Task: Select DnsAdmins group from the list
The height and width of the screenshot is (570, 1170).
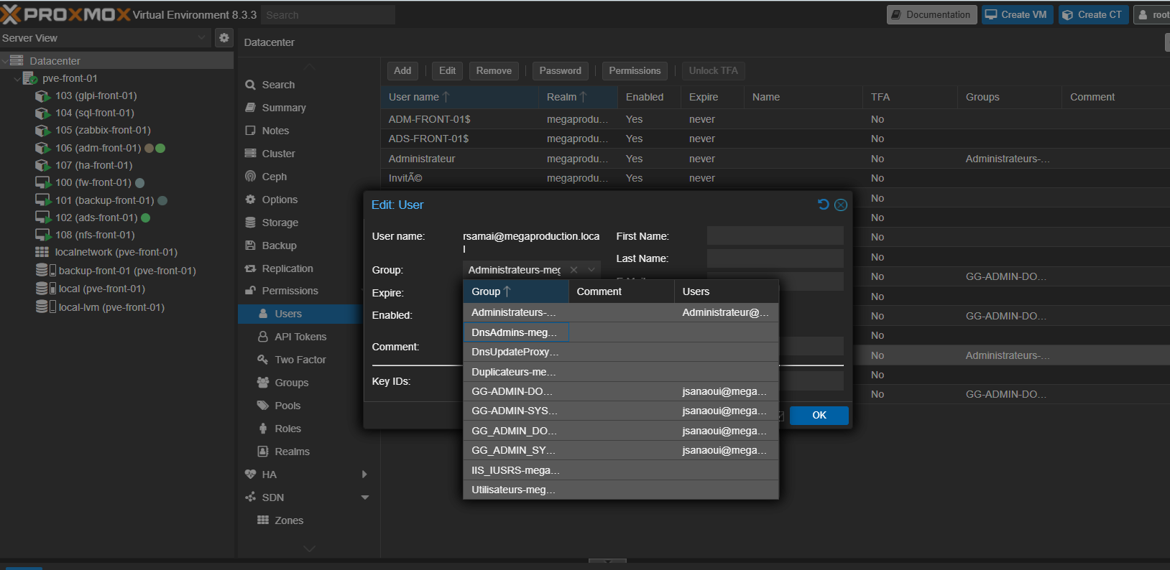Action: [515, 332]
